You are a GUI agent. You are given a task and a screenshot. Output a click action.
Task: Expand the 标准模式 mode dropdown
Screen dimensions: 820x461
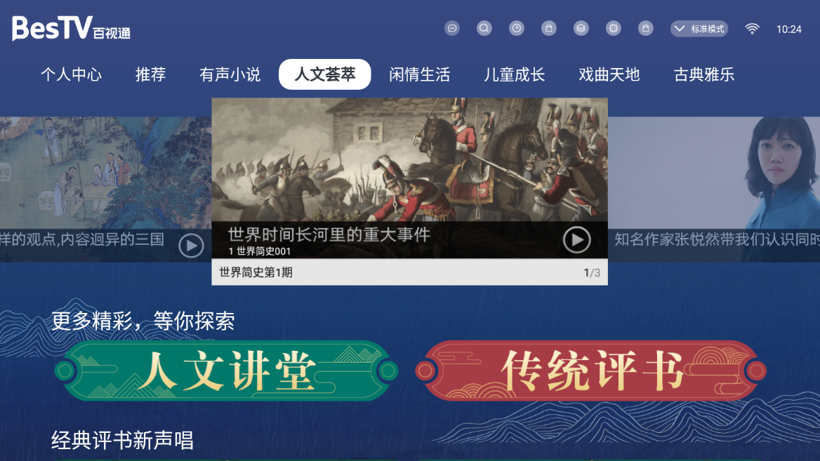[x=699, y=29]
